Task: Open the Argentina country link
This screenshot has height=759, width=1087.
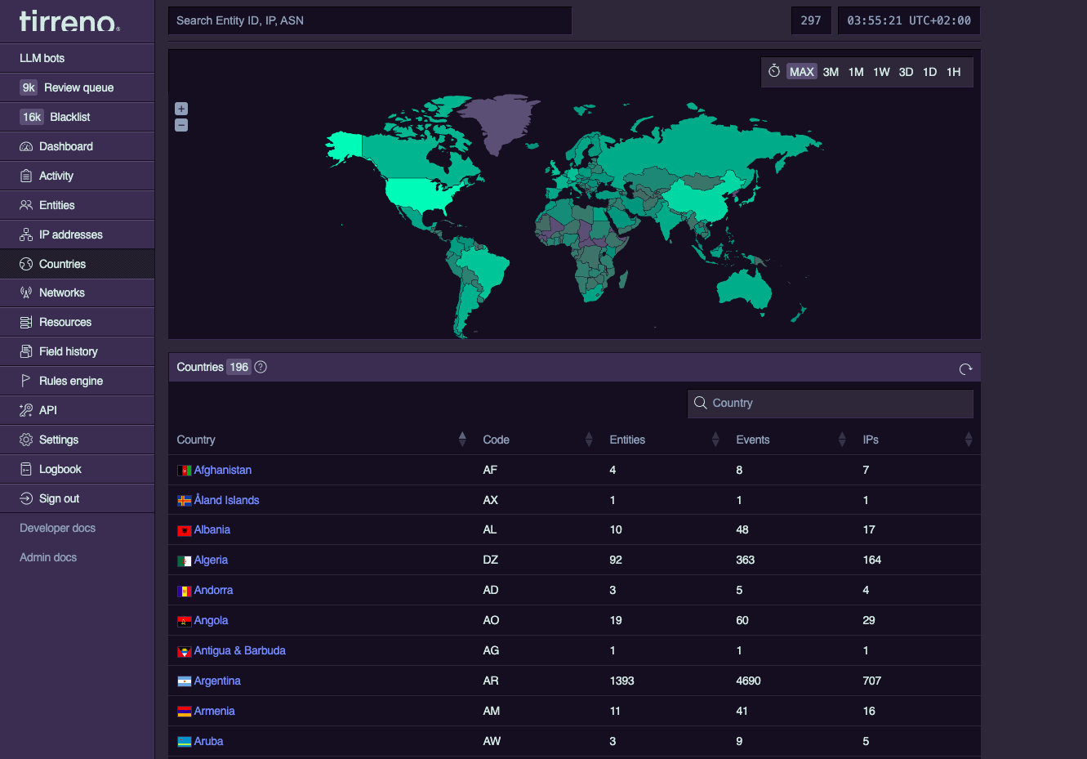Action: click(217, 681)
